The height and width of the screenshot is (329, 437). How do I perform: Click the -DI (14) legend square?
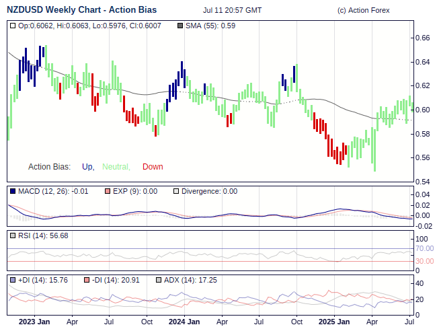[86, 280]
